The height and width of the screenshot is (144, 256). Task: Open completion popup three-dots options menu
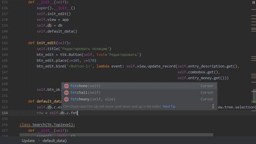pyautogui.click(x=213, y=106)
